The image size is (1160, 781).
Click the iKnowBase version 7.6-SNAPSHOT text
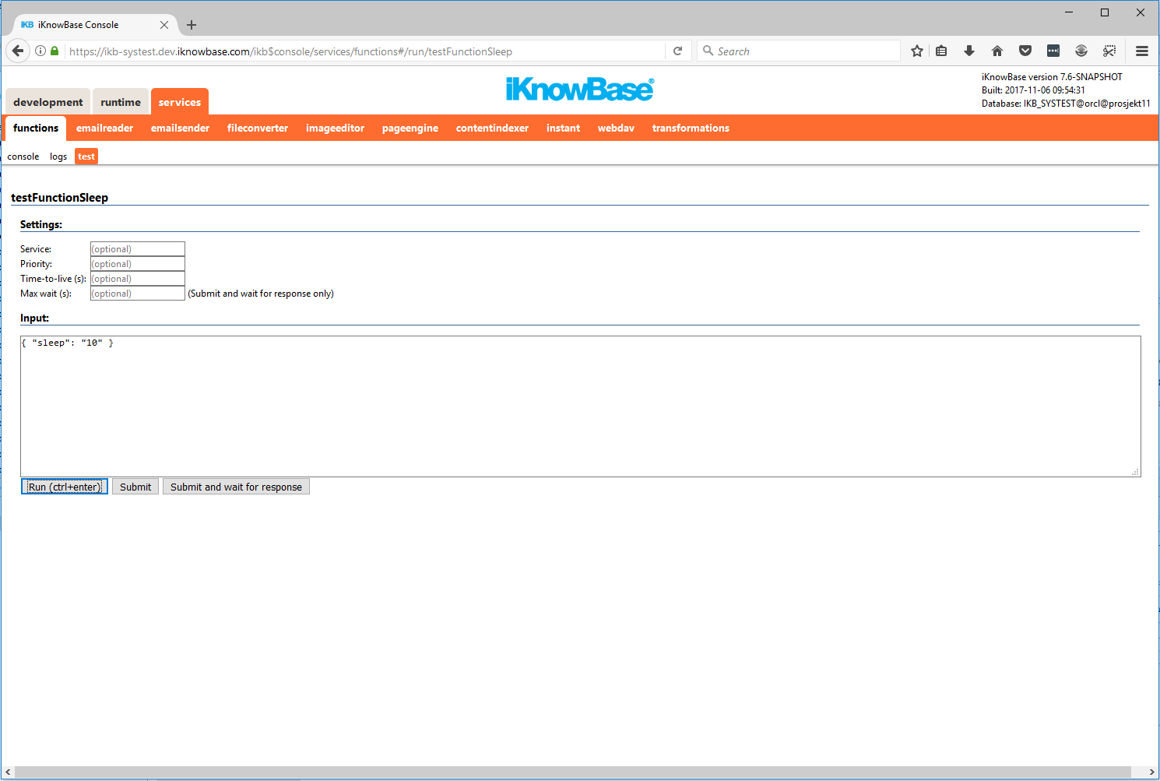coord(1052,77)
